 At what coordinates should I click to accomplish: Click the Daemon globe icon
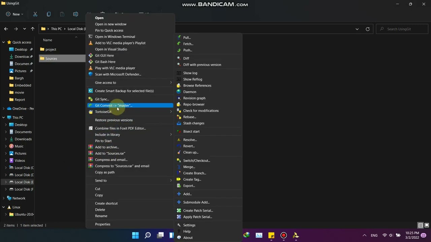[x=179, y=92]
